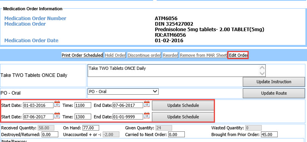This screenshot has width=307, height=142.
Task: Click the Destroyed/Returned field
Action: pos(50,135)
